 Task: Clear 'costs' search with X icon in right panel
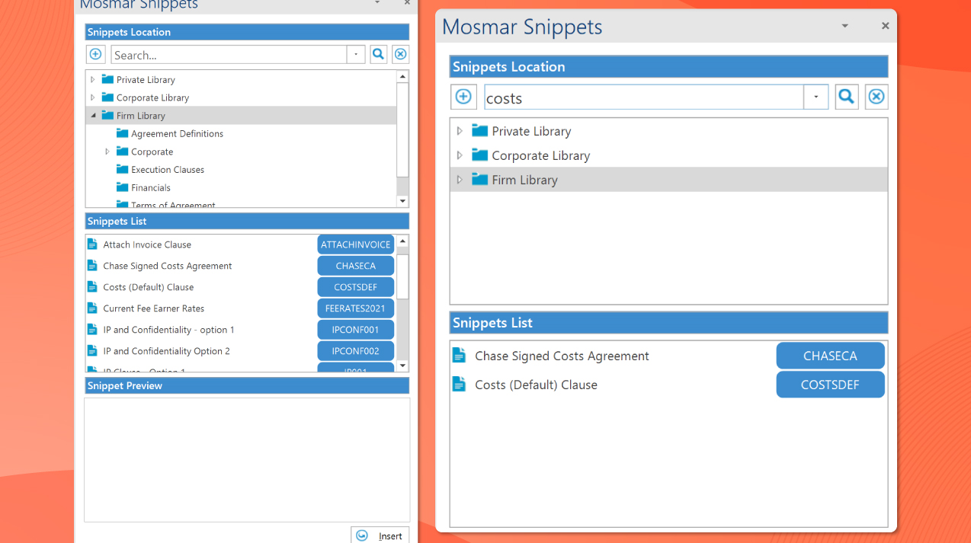coord(876,97)
